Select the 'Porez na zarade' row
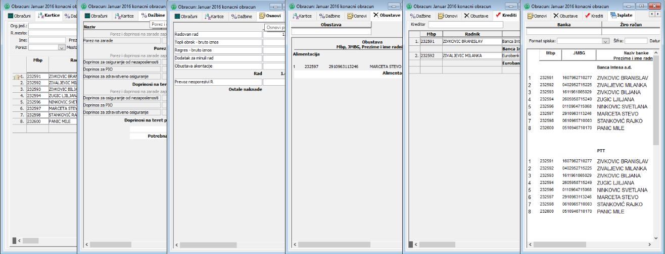Screen dimensions: 665x254 click(x=122, y=41)
